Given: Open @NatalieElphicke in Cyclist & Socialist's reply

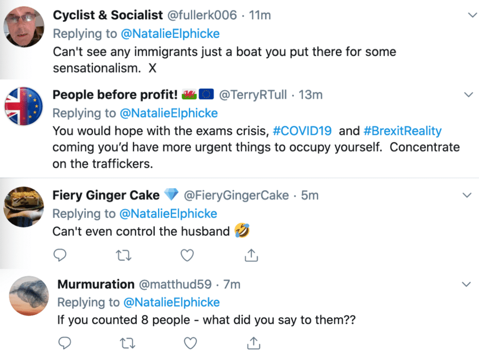Looking at the screenshot, I should (170, 34).
